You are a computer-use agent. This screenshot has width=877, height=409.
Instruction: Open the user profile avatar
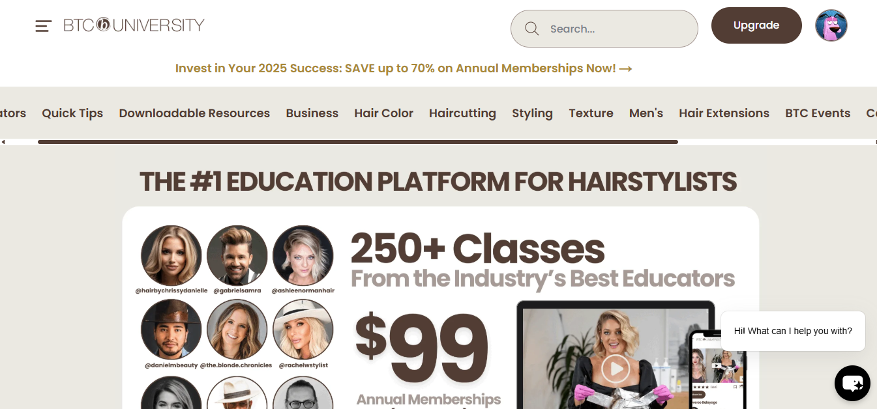[831, 25]
